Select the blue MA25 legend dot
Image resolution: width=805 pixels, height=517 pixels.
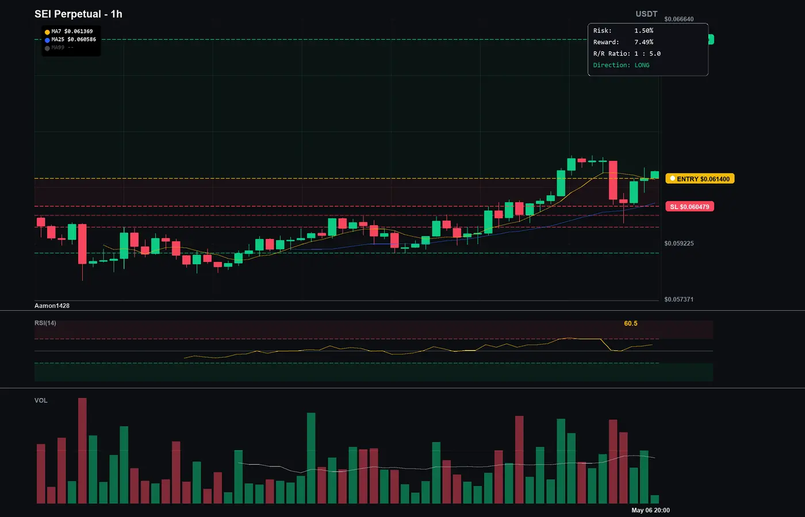pos(47,40)
